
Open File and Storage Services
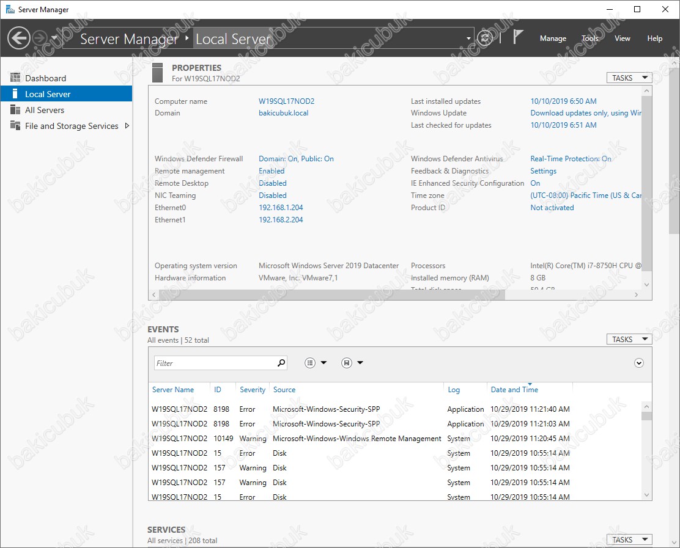[72, 126]
